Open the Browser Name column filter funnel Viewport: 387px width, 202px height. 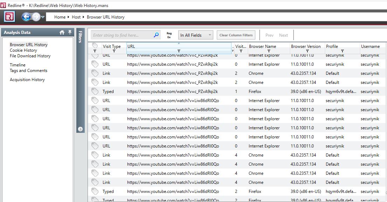coord(269,51)
